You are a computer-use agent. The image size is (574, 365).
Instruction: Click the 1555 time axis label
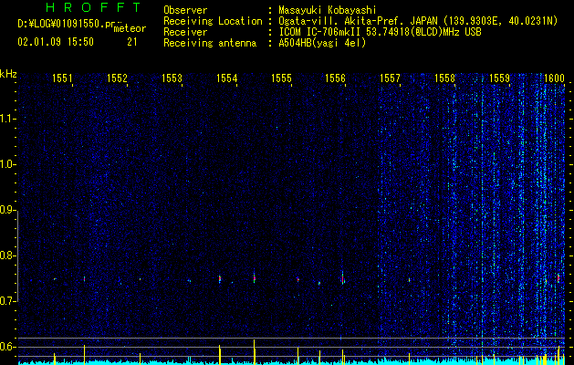point(281,78)
